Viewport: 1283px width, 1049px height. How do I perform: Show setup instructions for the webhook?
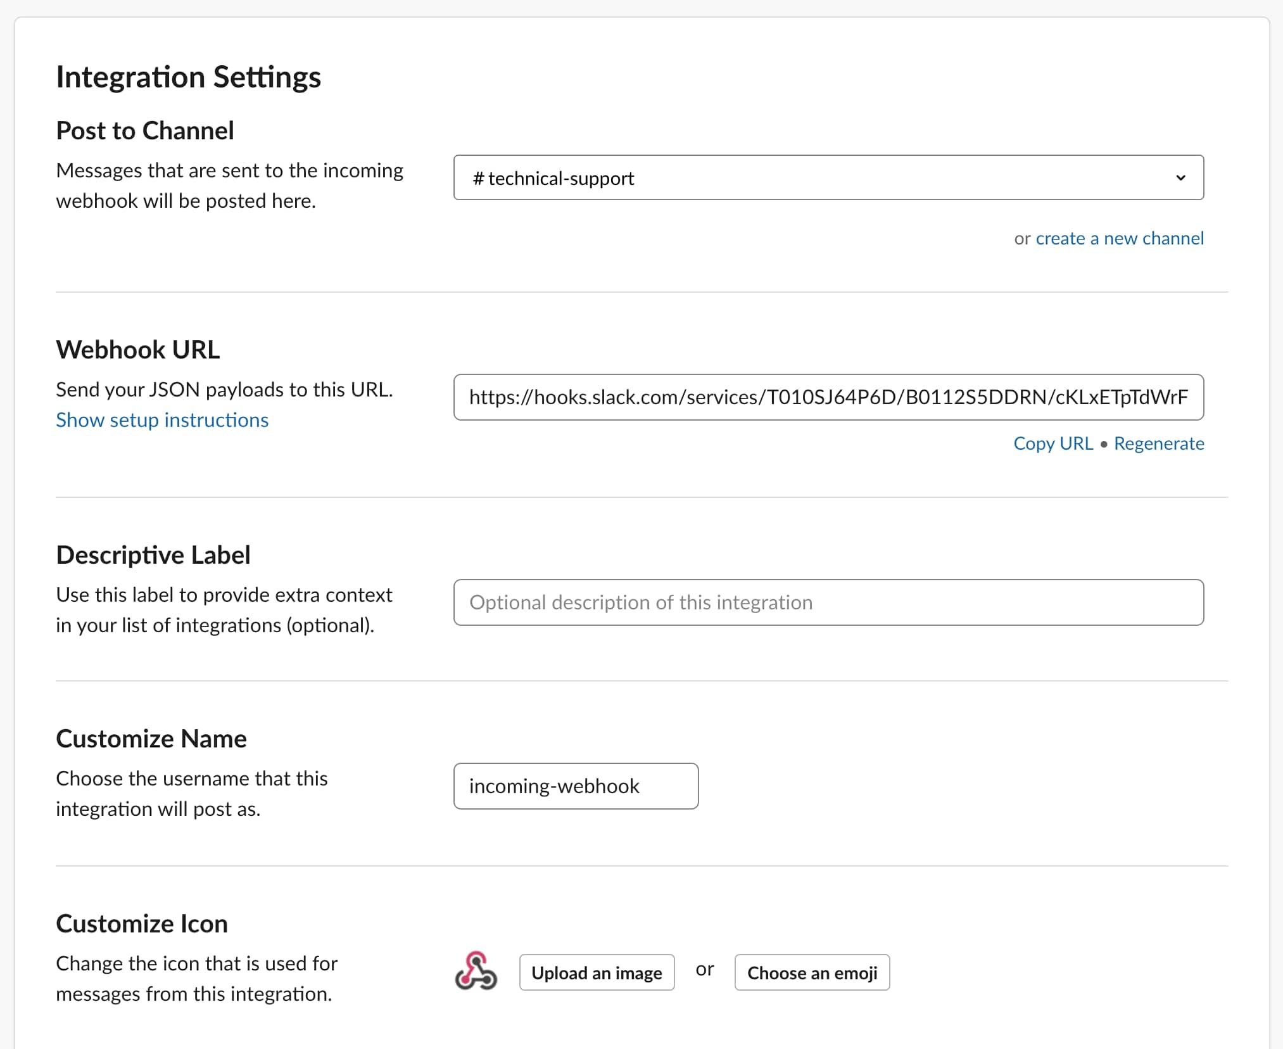click(162, 419)
